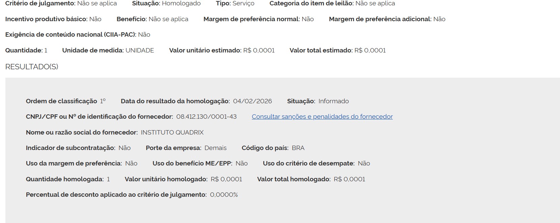Click the Valor unitário estimado amount
Image resolution: width=560 pixels, height=223 pixels.
click(259, 50)
